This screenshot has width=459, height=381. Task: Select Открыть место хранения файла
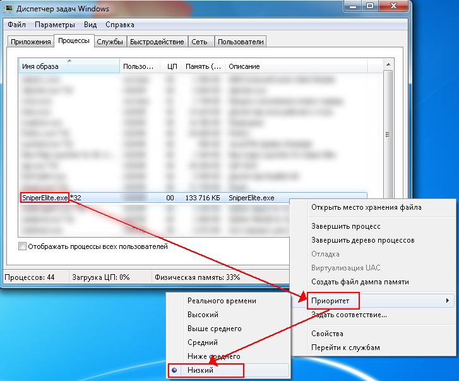pos(366,207)
